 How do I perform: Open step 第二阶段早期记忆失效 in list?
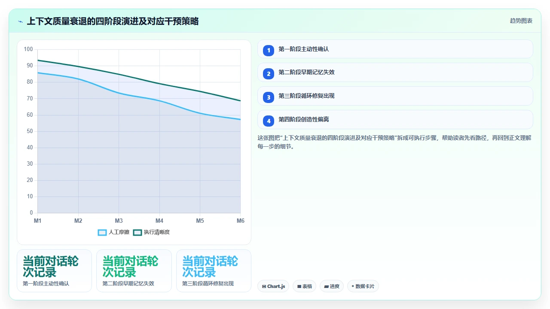click(x=395, y=73)
